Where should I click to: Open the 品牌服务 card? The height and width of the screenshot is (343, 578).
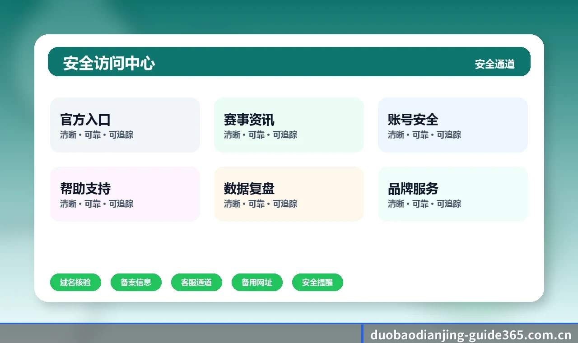453,194
